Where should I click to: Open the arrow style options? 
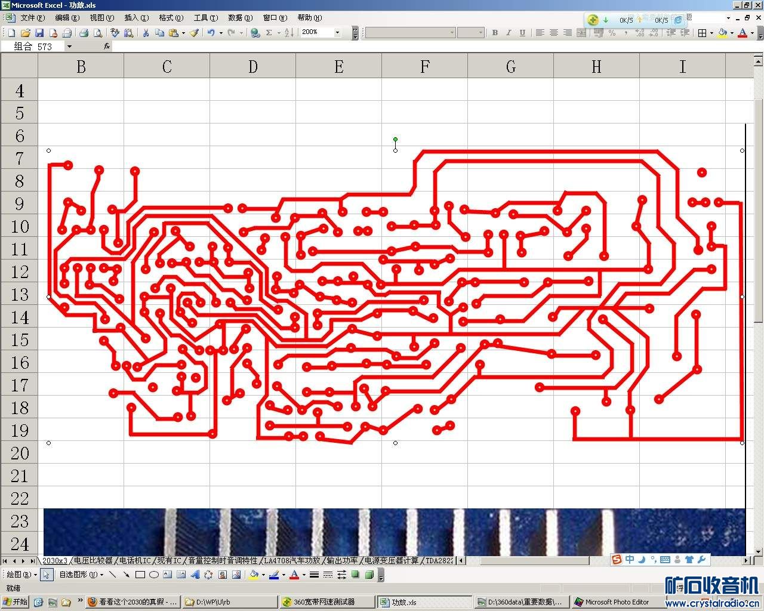tap(341, 575)
